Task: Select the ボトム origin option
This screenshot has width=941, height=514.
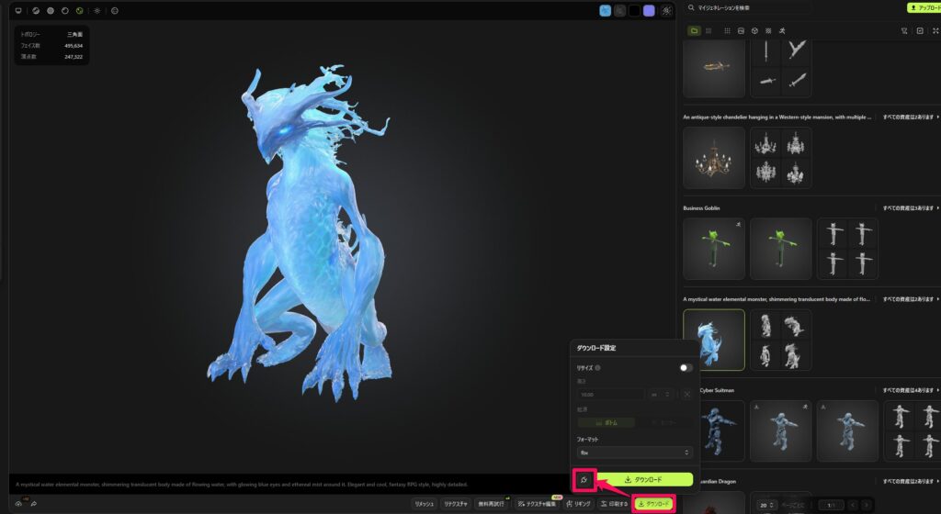Action: click(x=607, y=422)
